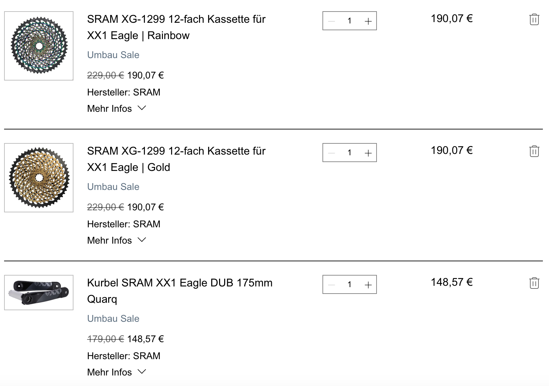Delete the Kurbel SRAM XX1 crank item
The height and width of the screenshot is (386, 549).
pos(534,283)
